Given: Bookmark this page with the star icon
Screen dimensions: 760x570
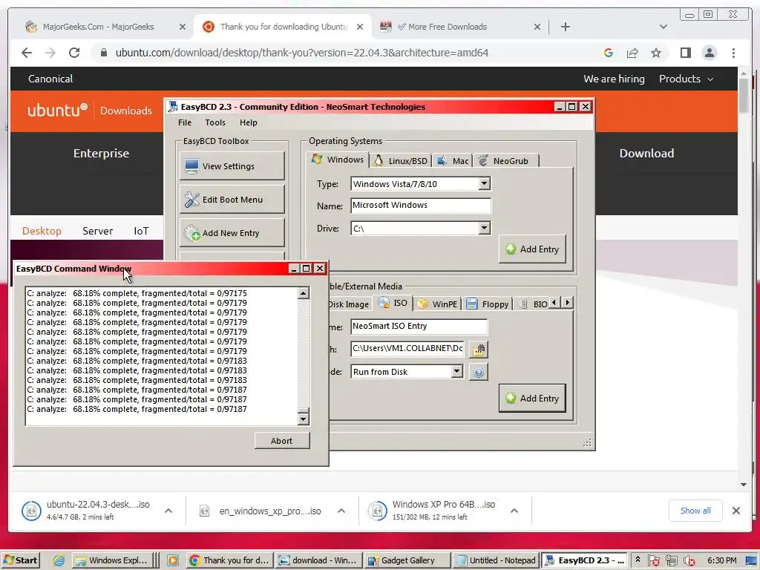Looking at the screenshot, I should (x=656, y=53).
